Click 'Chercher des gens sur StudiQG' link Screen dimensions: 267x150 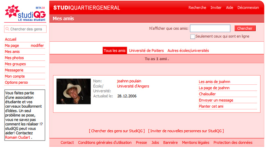117,131
